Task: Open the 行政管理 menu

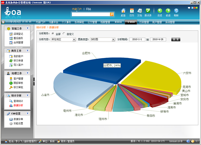Action: tap(144, 22)
